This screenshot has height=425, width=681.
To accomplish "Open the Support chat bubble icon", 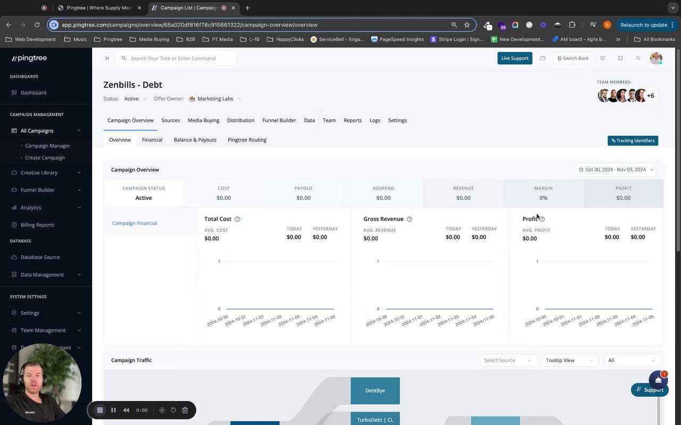I will tap(658, 380).
